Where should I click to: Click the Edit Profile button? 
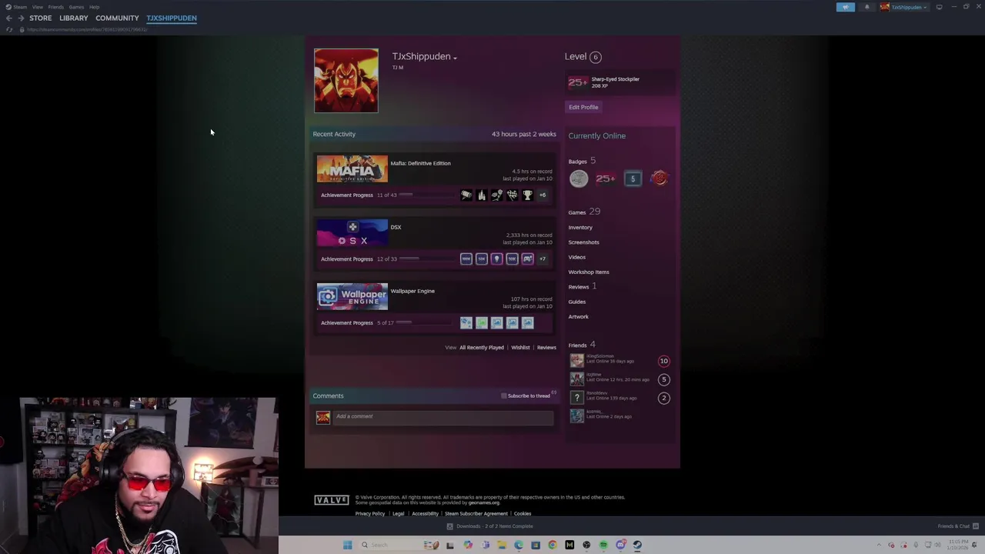pos(583,107)
